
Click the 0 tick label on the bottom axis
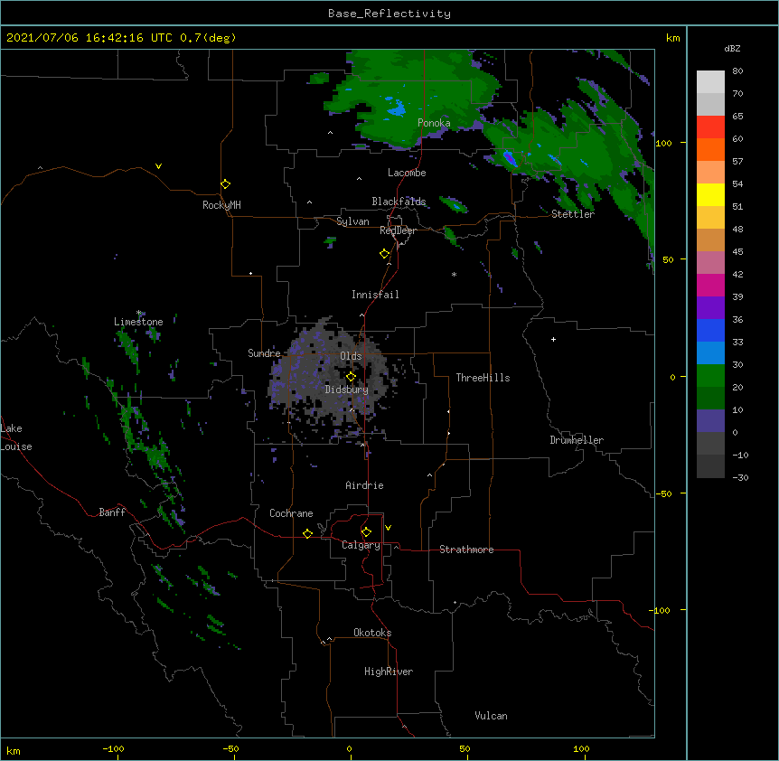(x=349, y=748)
